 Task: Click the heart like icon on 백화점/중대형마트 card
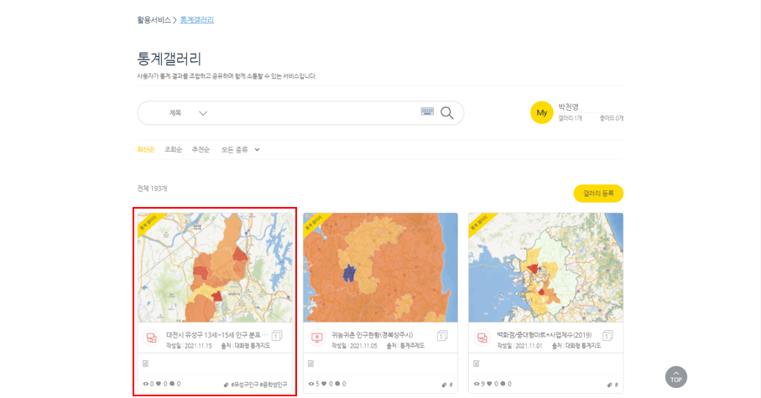[x=489, y=384]
